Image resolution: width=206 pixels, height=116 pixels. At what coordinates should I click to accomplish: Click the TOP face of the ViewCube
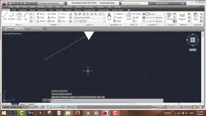point(192,40)
